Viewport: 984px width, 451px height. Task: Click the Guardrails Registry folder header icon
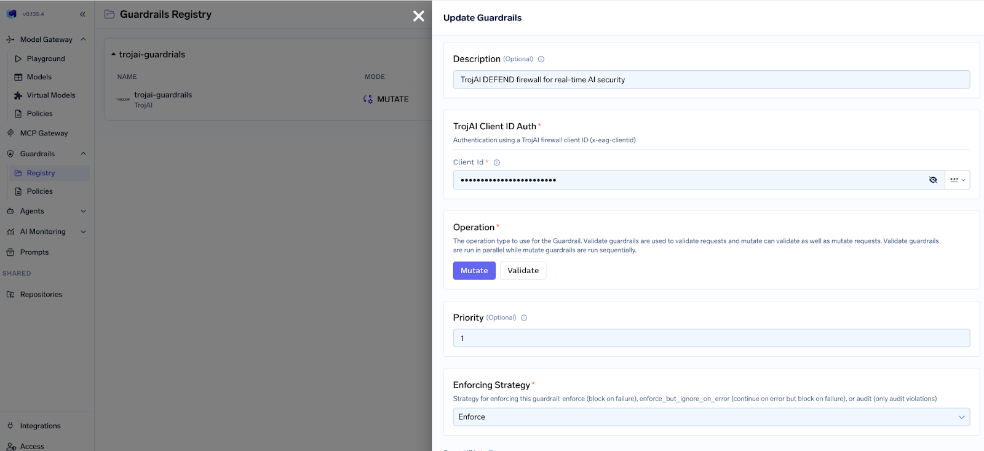(x=109, y=14)
